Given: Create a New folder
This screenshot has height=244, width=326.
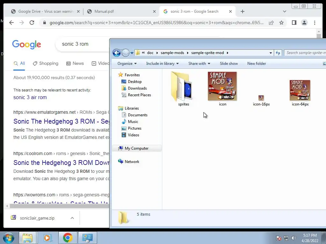Looking at the screenshot, I should coord(257,64).
